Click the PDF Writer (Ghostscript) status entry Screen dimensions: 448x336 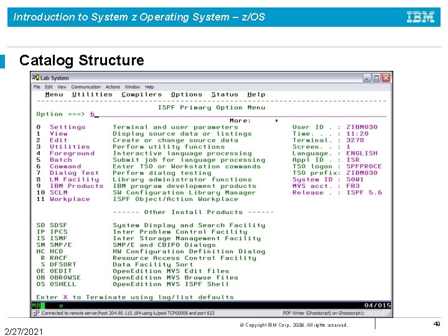click(324, 313)
